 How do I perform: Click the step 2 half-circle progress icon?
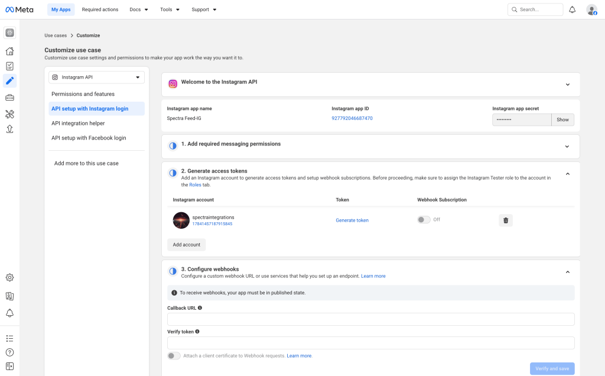[173, 173]
